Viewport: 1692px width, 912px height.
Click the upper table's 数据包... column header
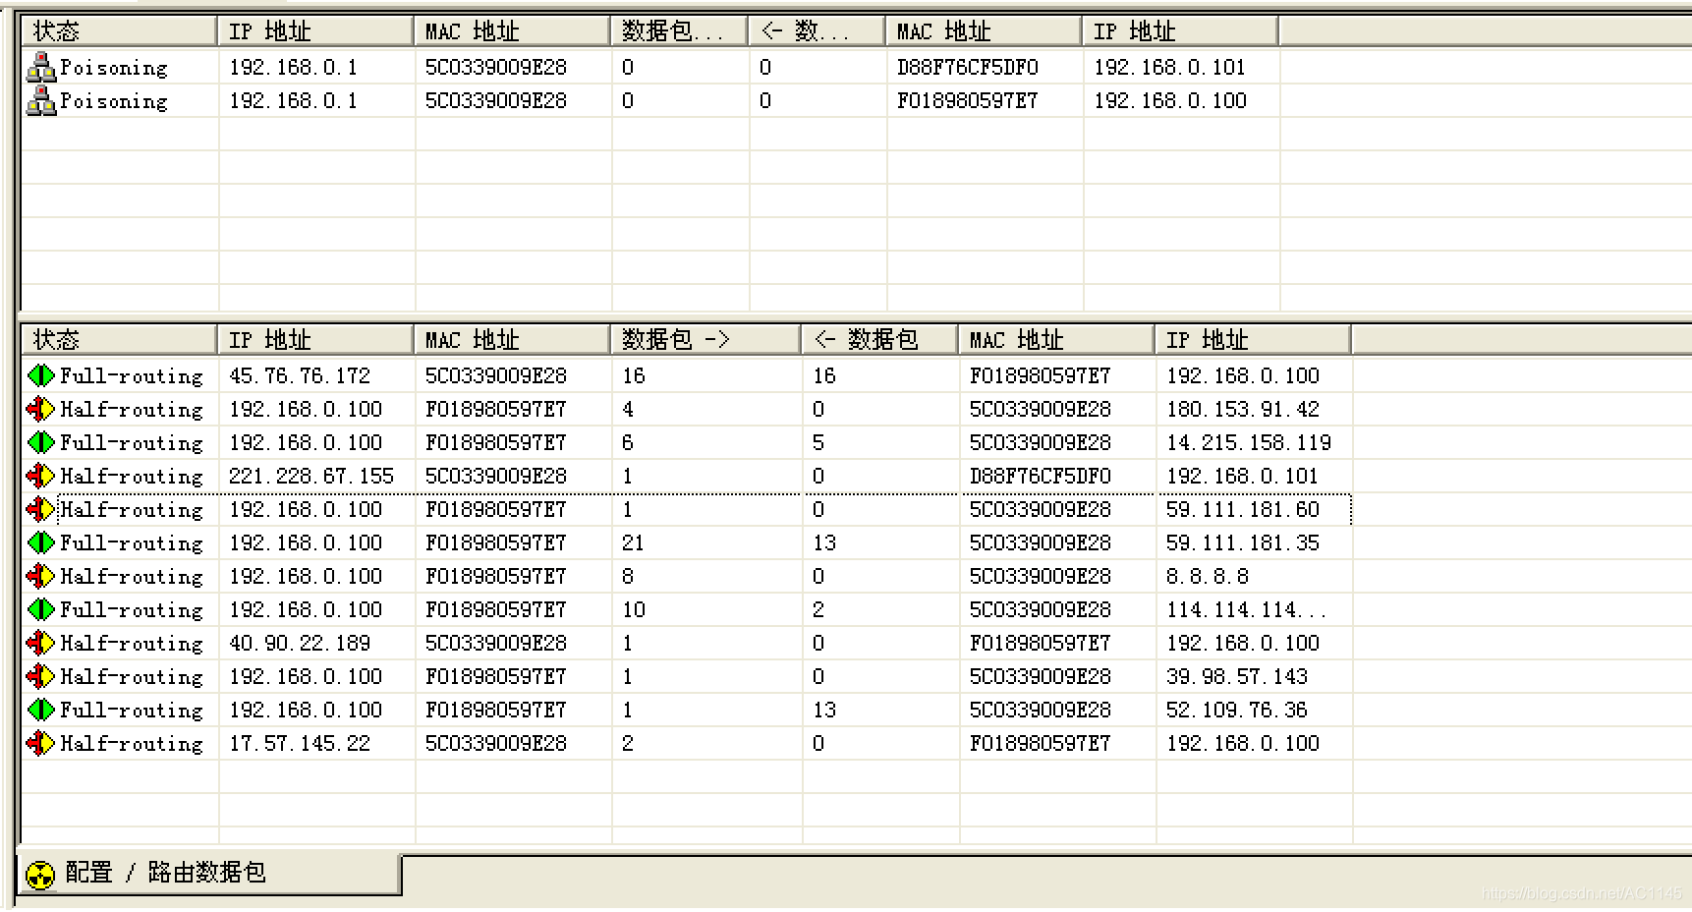679,31
